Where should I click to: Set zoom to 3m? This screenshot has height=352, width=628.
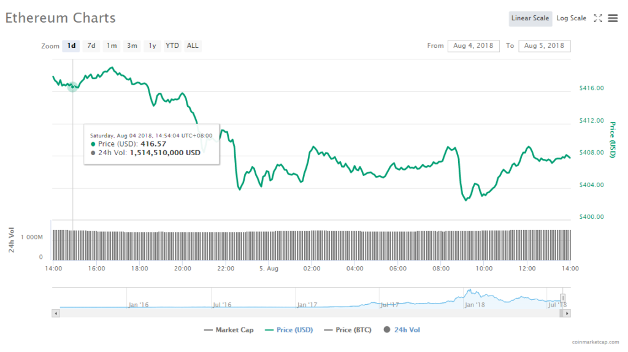tap(132, 46)
